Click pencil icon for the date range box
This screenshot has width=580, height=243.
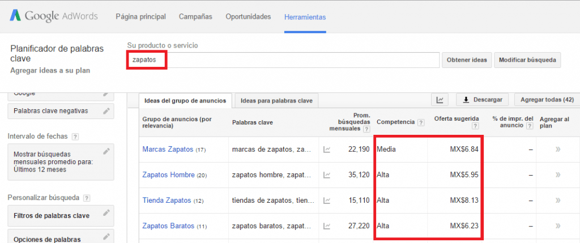tap(106, 151)
